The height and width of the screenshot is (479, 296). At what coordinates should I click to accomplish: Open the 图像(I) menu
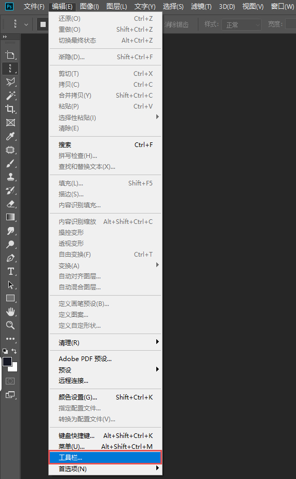coord(89,6)
